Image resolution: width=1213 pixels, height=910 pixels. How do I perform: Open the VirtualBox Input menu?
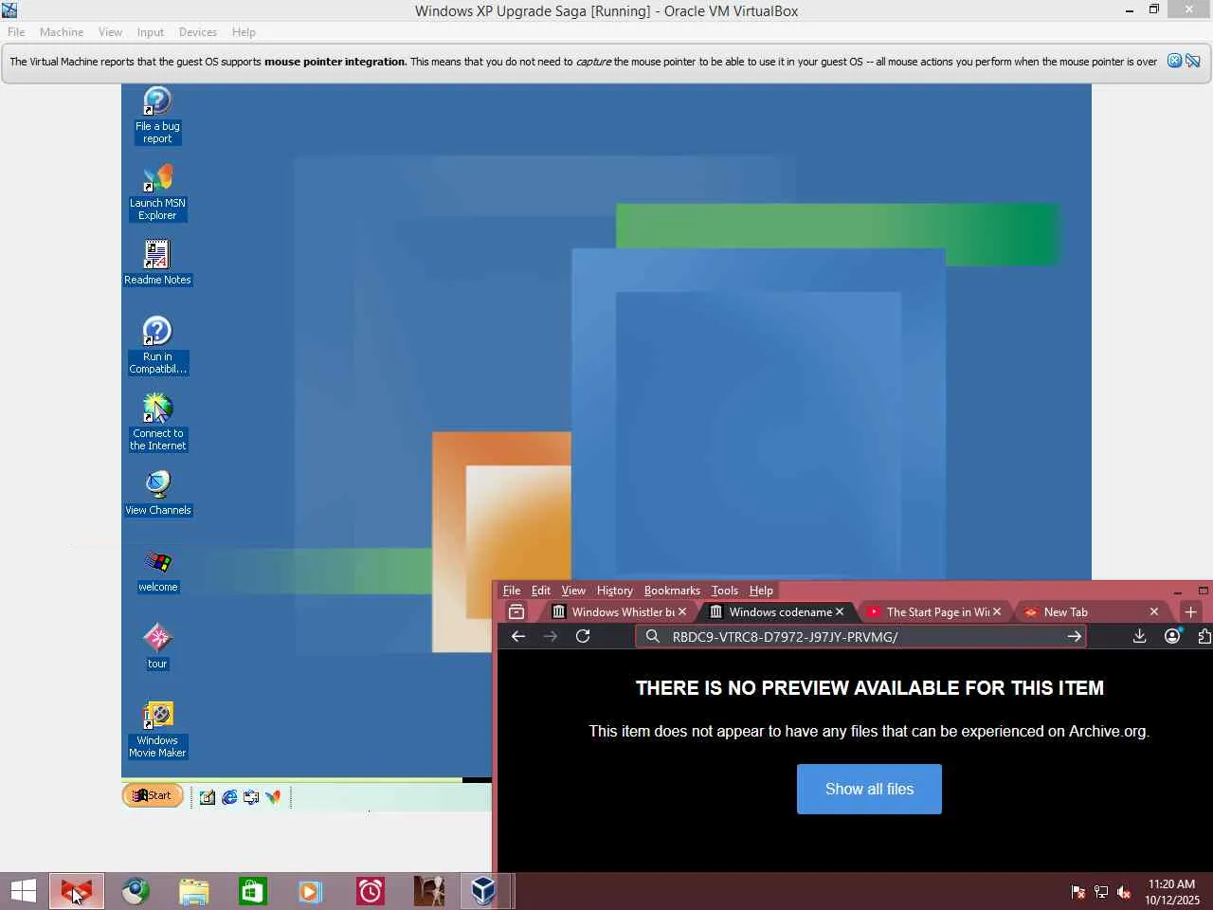150,32
